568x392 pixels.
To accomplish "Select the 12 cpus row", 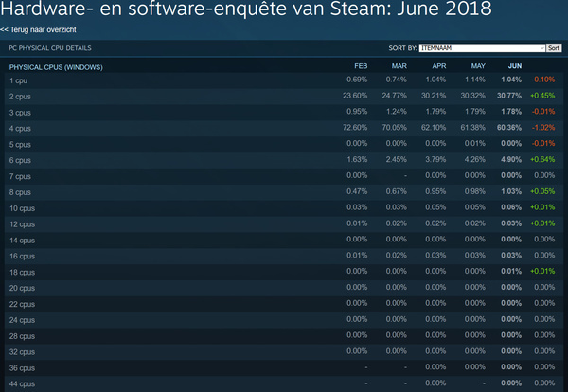I will pos(284,224).
